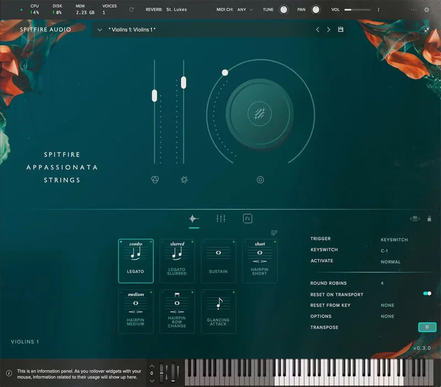Go to next preset arrow
This screenshot has width=441, height=387.
click(329, 29)
